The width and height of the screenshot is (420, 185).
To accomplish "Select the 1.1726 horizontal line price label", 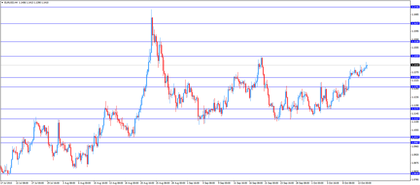I will [415, 7].
